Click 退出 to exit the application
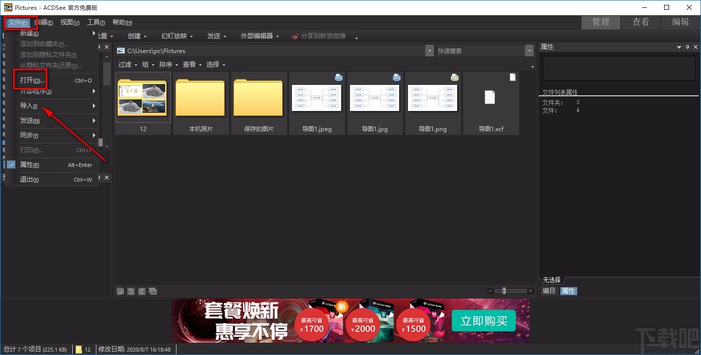 29,179
